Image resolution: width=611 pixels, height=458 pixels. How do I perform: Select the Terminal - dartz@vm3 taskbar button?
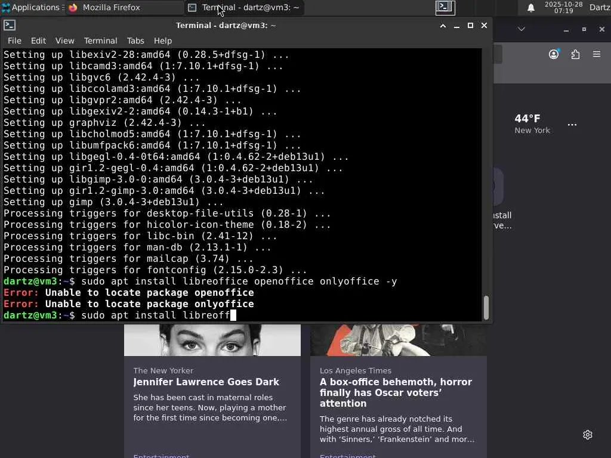pos(244,7)
